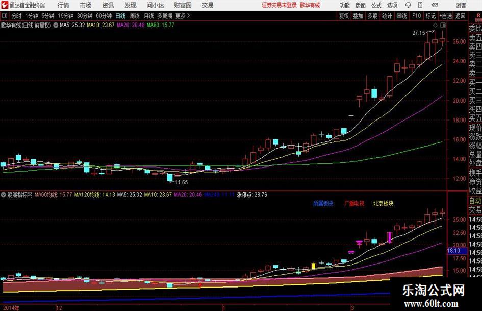Click the 标记 mark button

[x=430, y=16]
